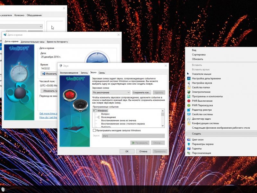This screenshot has width=257, height=193.
Task: Click the Start orb on the taskbar
Action: tap(3, 189)
